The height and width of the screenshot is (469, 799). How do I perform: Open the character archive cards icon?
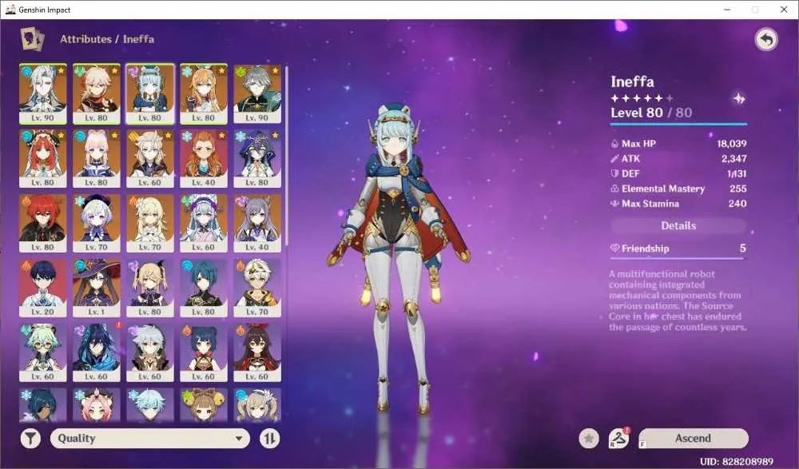tap(32, 39)
